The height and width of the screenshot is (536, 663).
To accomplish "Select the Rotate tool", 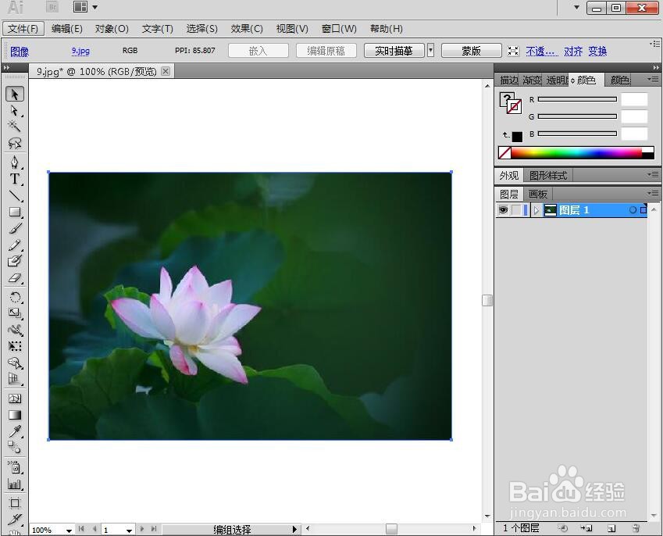I will pos(15,297).
